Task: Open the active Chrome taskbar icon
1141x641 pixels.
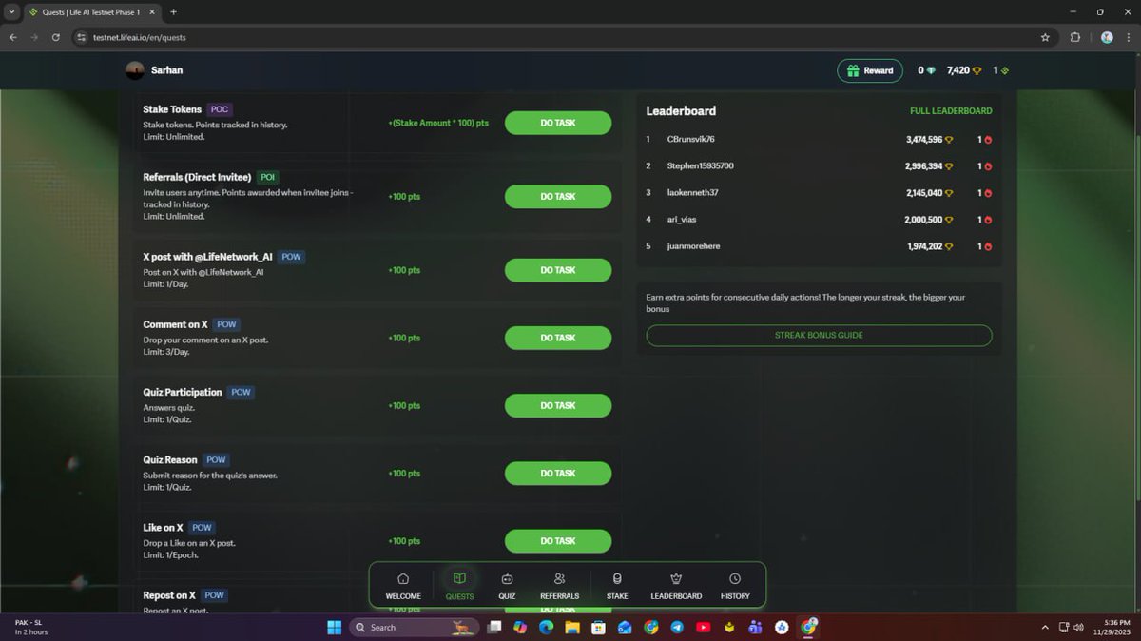Action: [x=808, y=627]
